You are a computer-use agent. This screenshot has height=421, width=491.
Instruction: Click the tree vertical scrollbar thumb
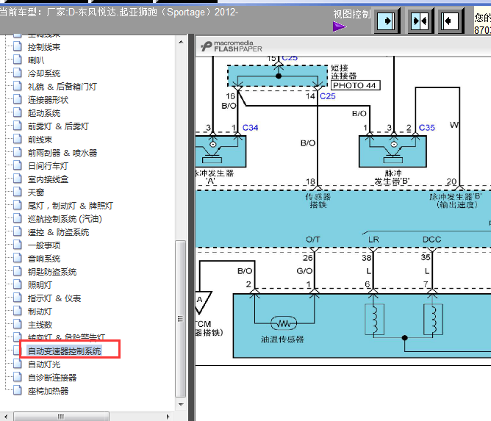[180, 318]
